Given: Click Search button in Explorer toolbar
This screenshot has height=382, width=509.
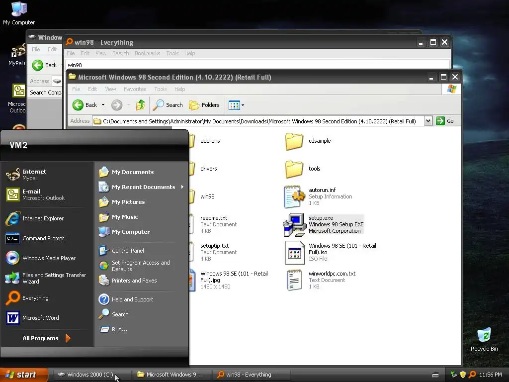Looking at the screenshot, I should pyautogui.click(x=168, y=105).
